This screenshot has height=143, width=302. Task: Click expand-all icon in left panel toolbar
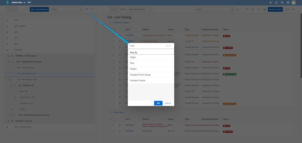(x=9, y=9)
